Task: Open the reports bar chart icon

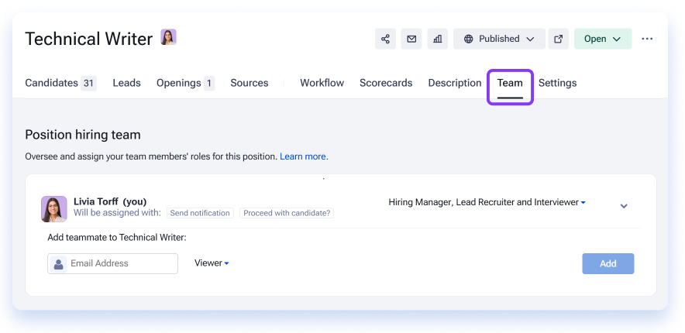Action: pos(437,39)
